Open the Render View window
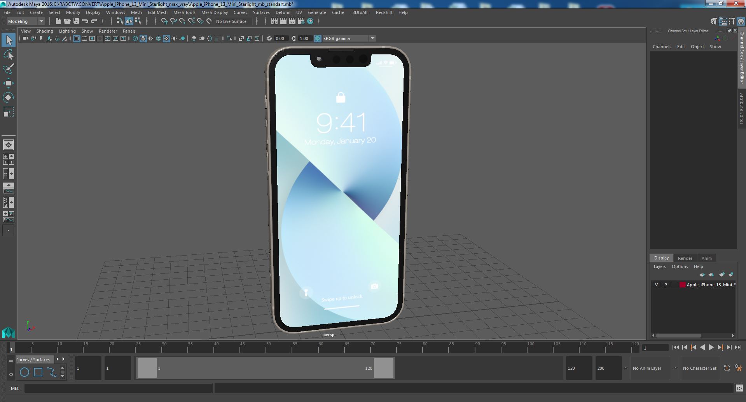 pyautogui.click(x=274, y=21)
